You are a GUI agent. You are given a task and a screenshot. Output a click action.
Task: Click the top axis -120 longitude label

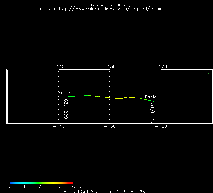point(161,67)
